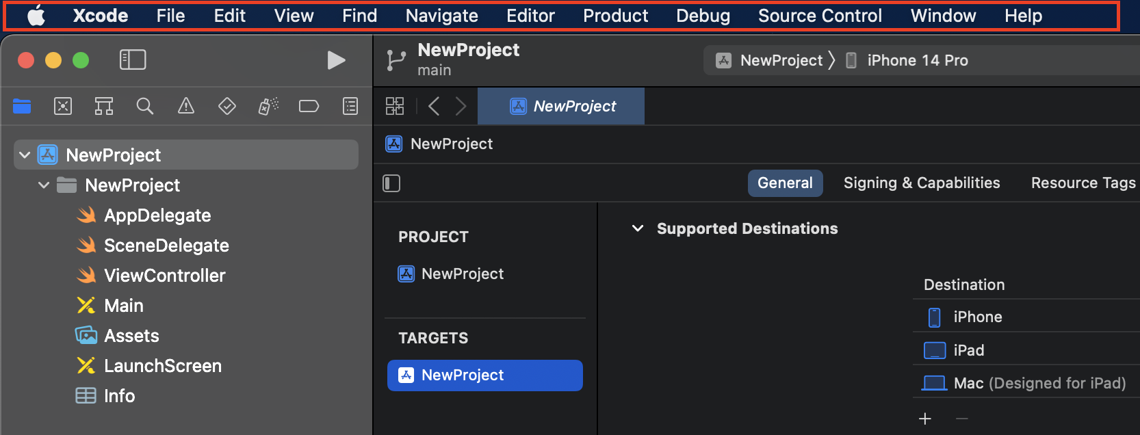
Task: Open the Xcode menu
Action: coord(101,16)
